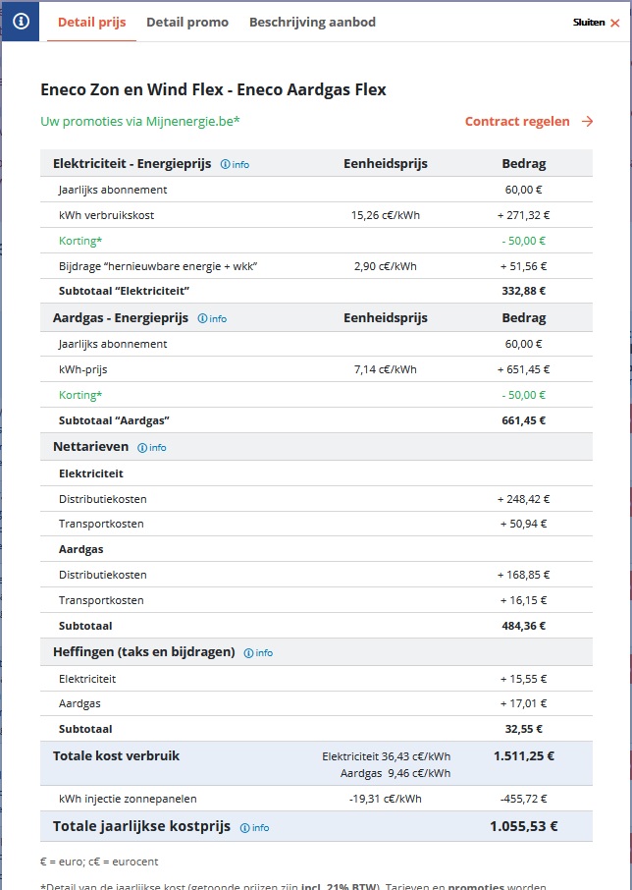The height and width of the screenshot is (890, 632).
Task: Click the Aardgas 9,46 c€/kWh value
Action: [395, 774]
